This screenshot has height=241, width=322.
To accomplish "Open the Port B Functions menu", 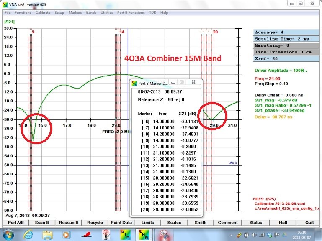I will coord(131,13).
